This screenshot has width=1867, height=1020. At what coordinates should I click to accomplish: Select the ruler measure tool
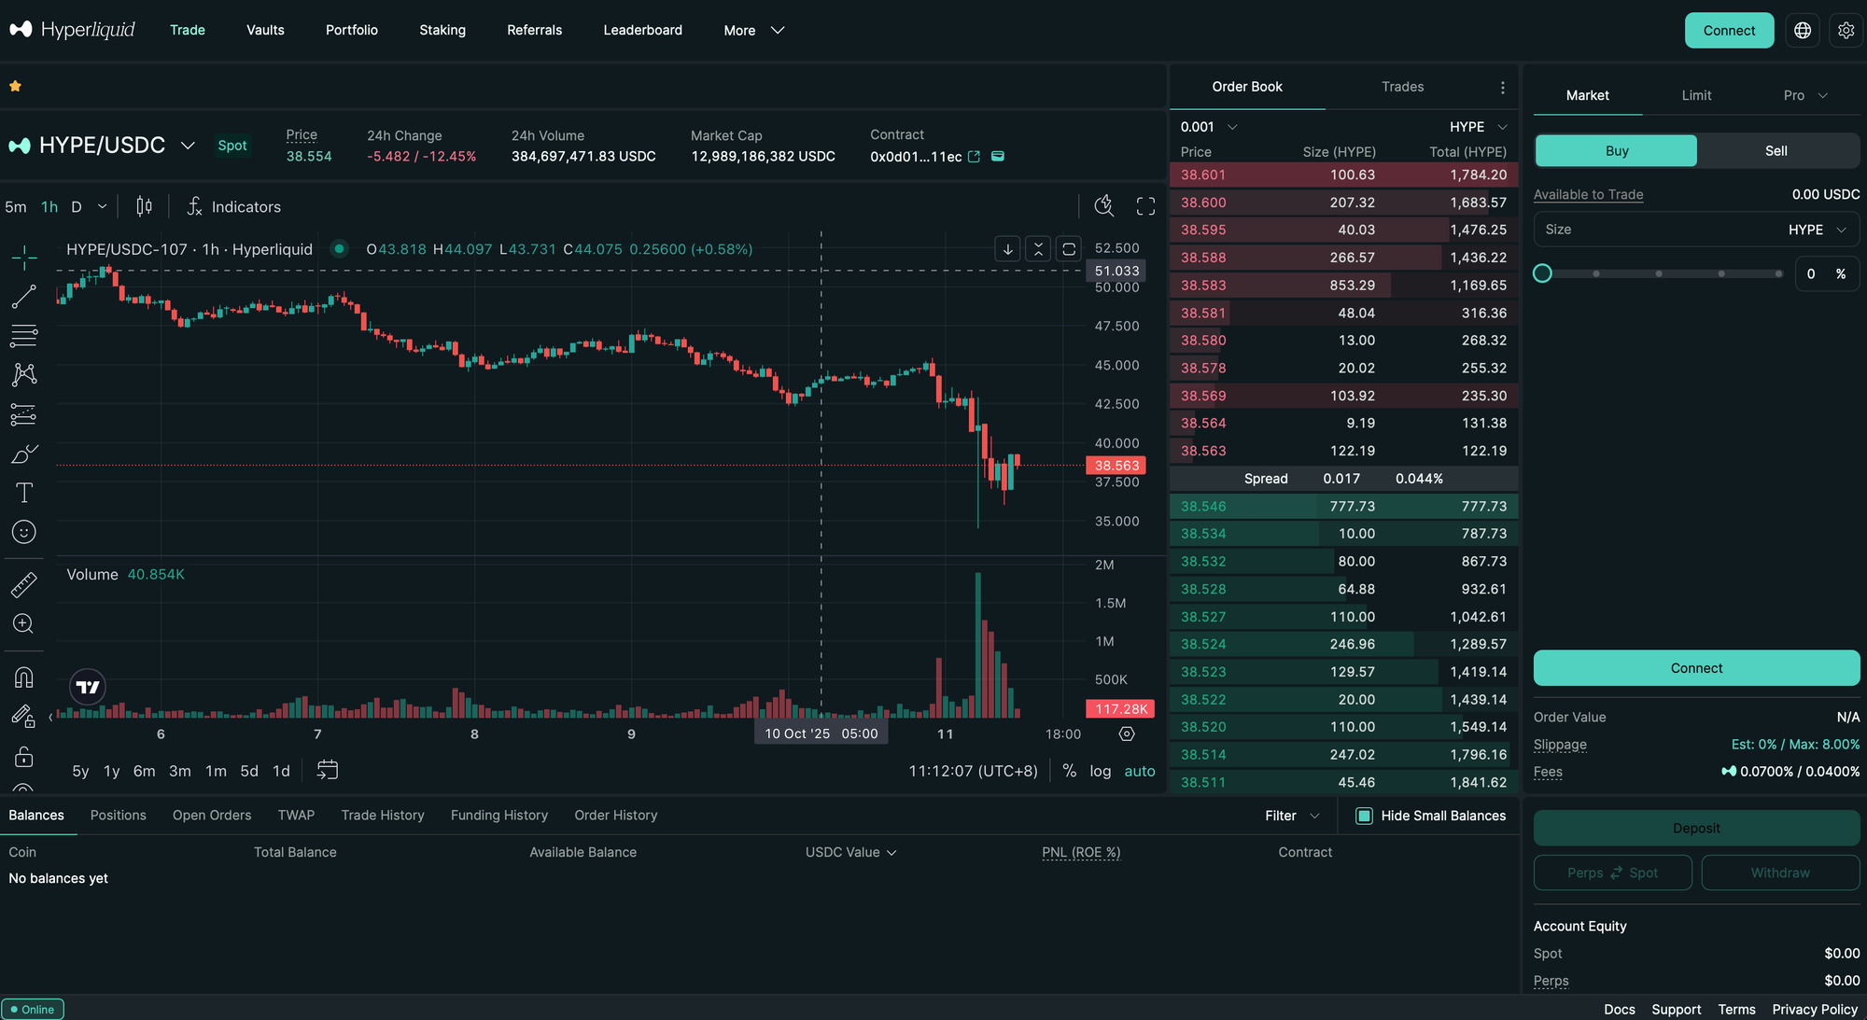point(24,585)
